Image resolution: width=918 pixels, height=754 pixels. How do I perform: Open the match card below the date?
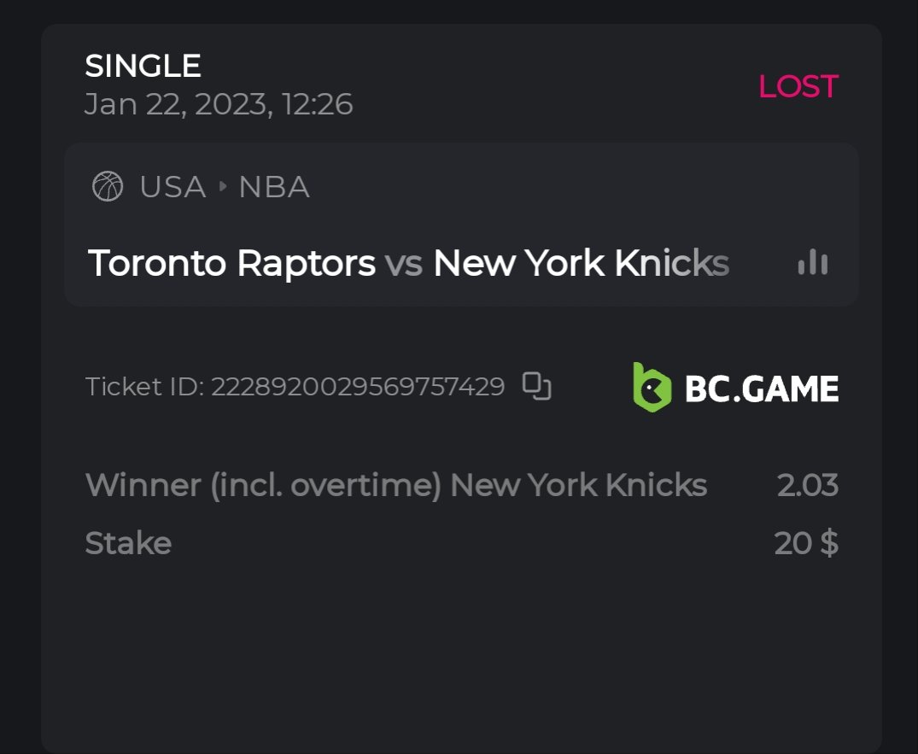[461, 224]
